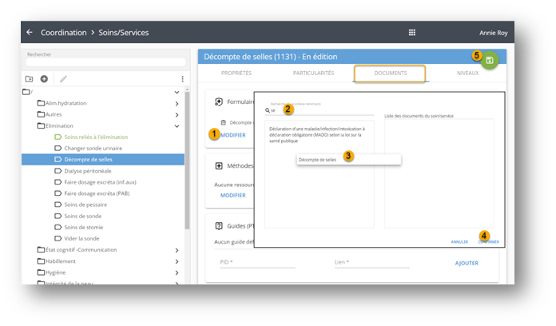Click the pencil edit icon

63,79
